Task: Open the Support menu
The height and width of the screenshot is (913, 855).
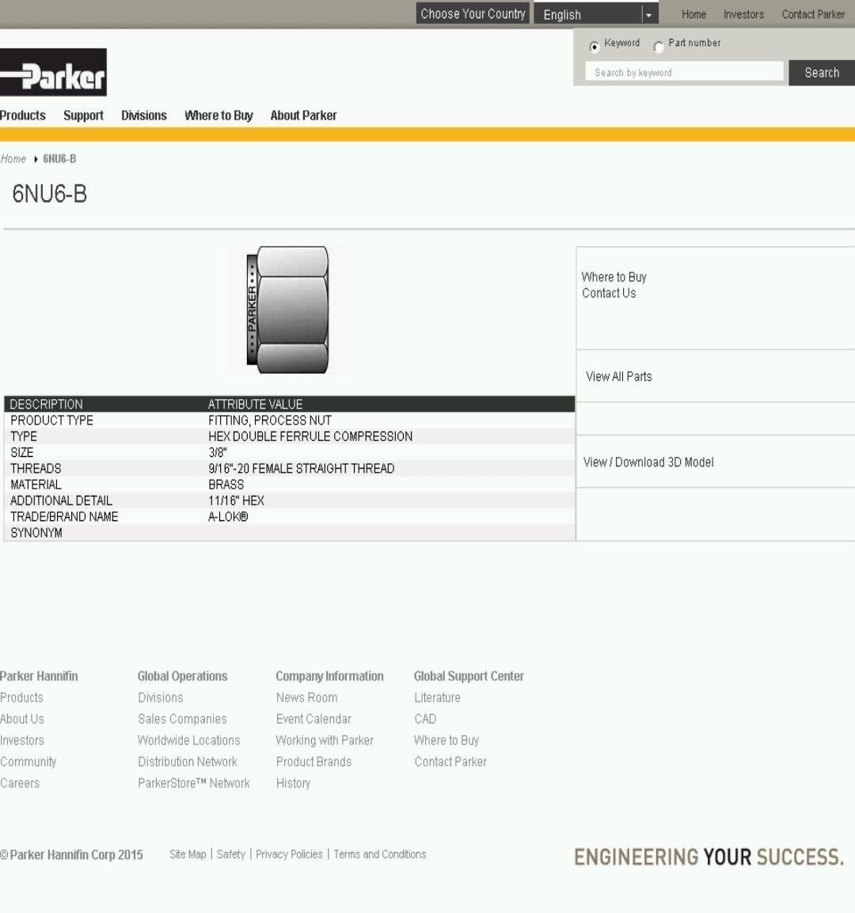Action: 83,116
